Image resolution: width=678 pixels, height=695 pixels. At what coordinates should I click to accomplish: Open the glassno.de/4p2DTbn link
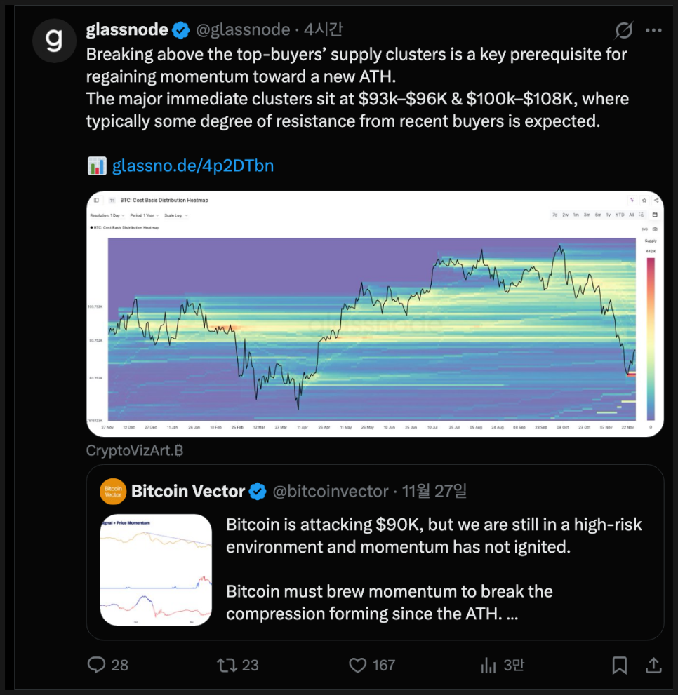pos(193,166)
